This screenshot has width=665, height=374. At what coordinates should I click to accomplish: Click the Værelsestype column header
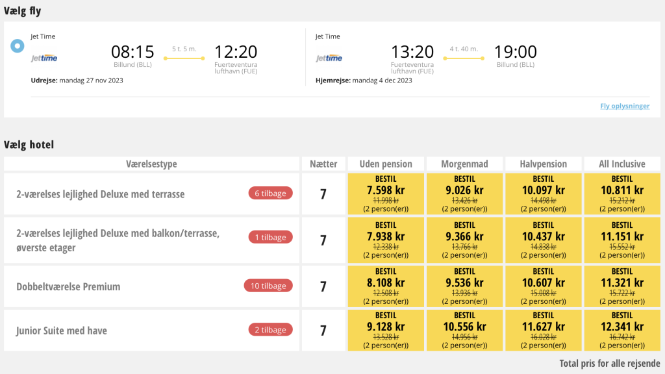(x=151, y=164)
